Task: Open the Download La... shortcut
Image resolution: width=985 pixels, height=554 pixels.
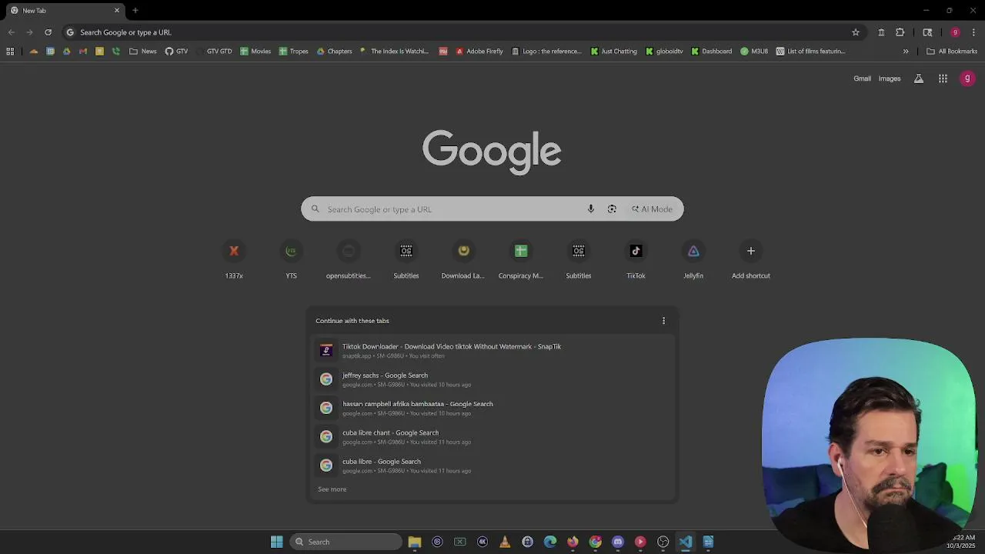Action: pyautogui.click(x=463, y=260)
